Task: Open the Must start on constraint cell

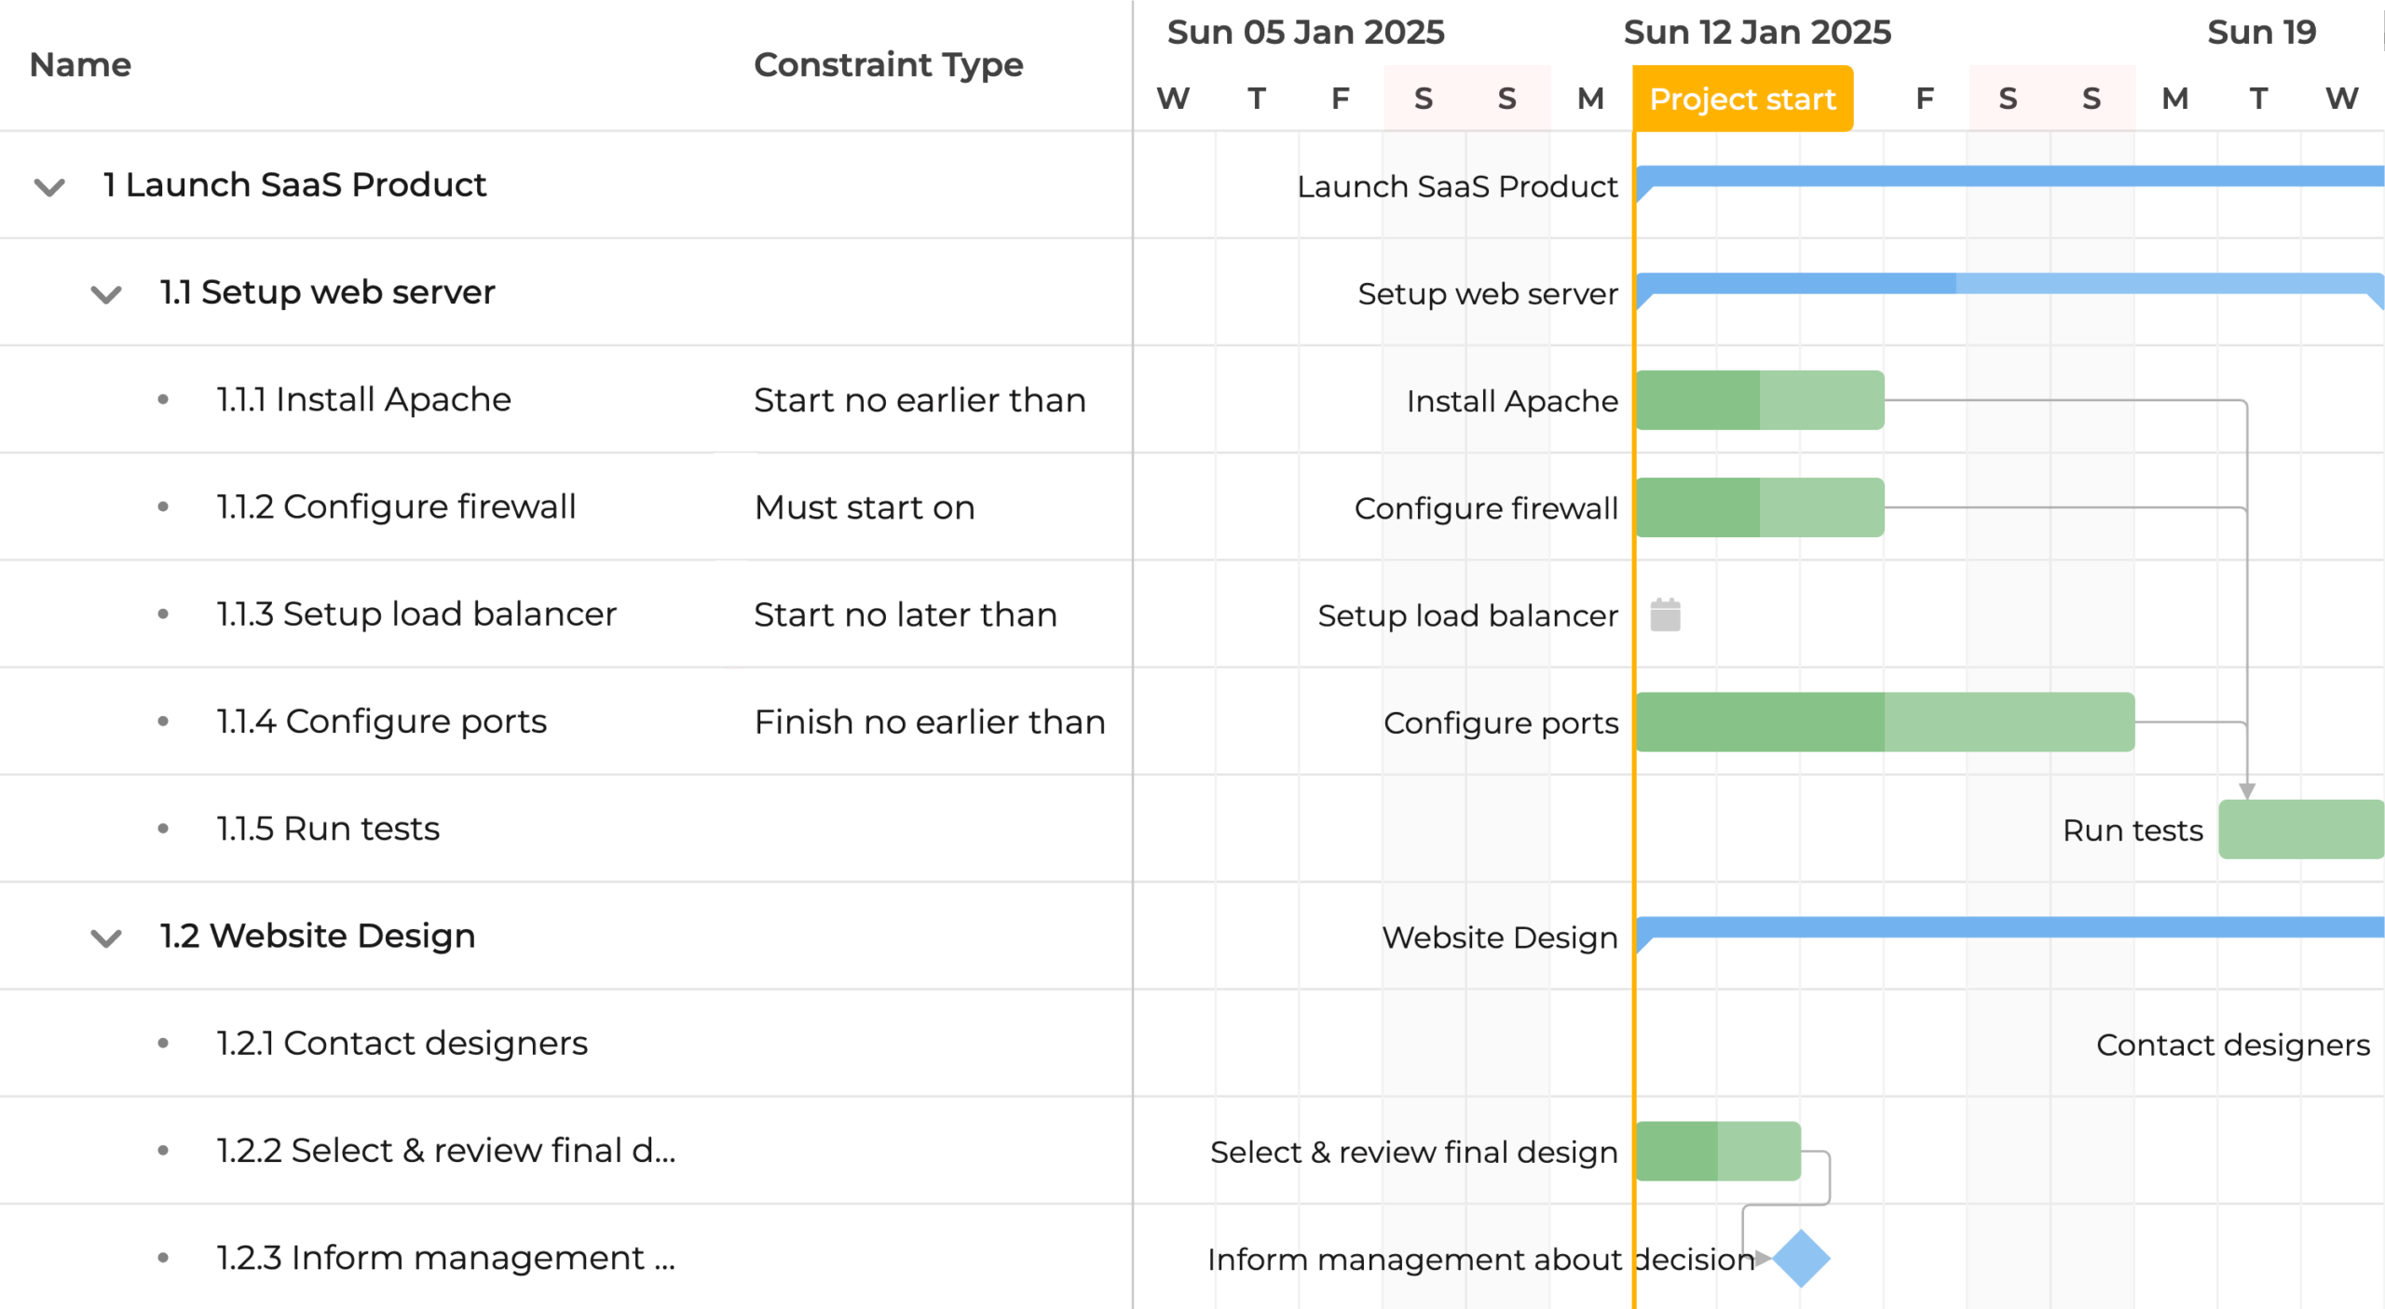Action: pos(865,507)
